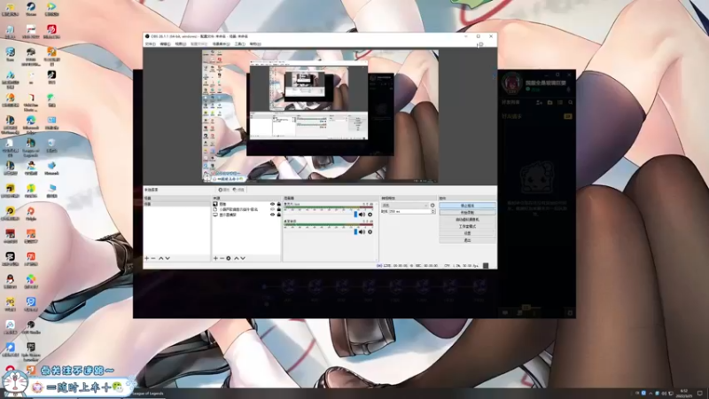Toggle lock of the middle source row
Screen dimensions: 709x399
278,210
